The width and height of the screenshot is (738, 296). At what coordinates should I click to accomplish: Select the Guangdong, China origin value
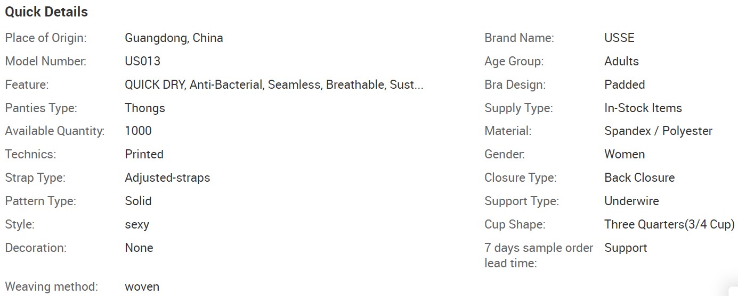(174, 38)
